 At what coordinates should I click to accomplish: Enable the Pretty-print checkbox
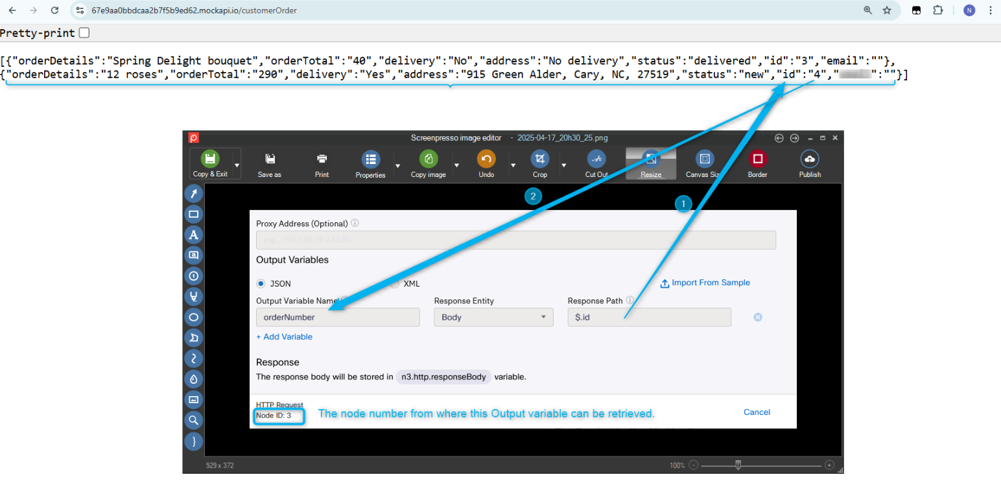pos(84,33)
